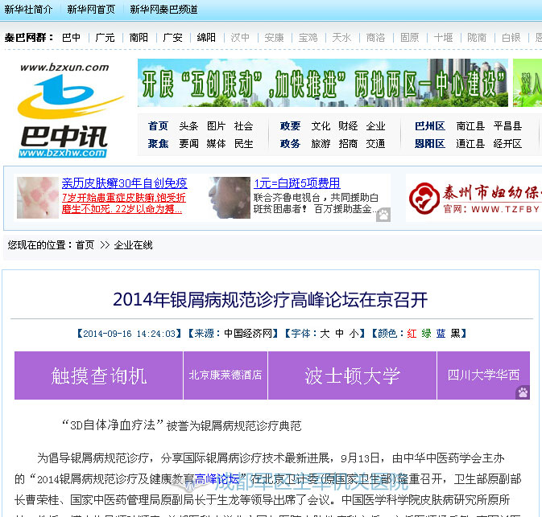Select 广元 in the 秦巴网群 list
This screenshot has height=517, width=542.
click(105, 38)
